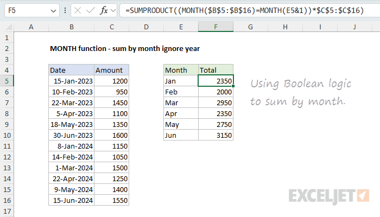
Task: Select column J header
Action: [354, 27]
